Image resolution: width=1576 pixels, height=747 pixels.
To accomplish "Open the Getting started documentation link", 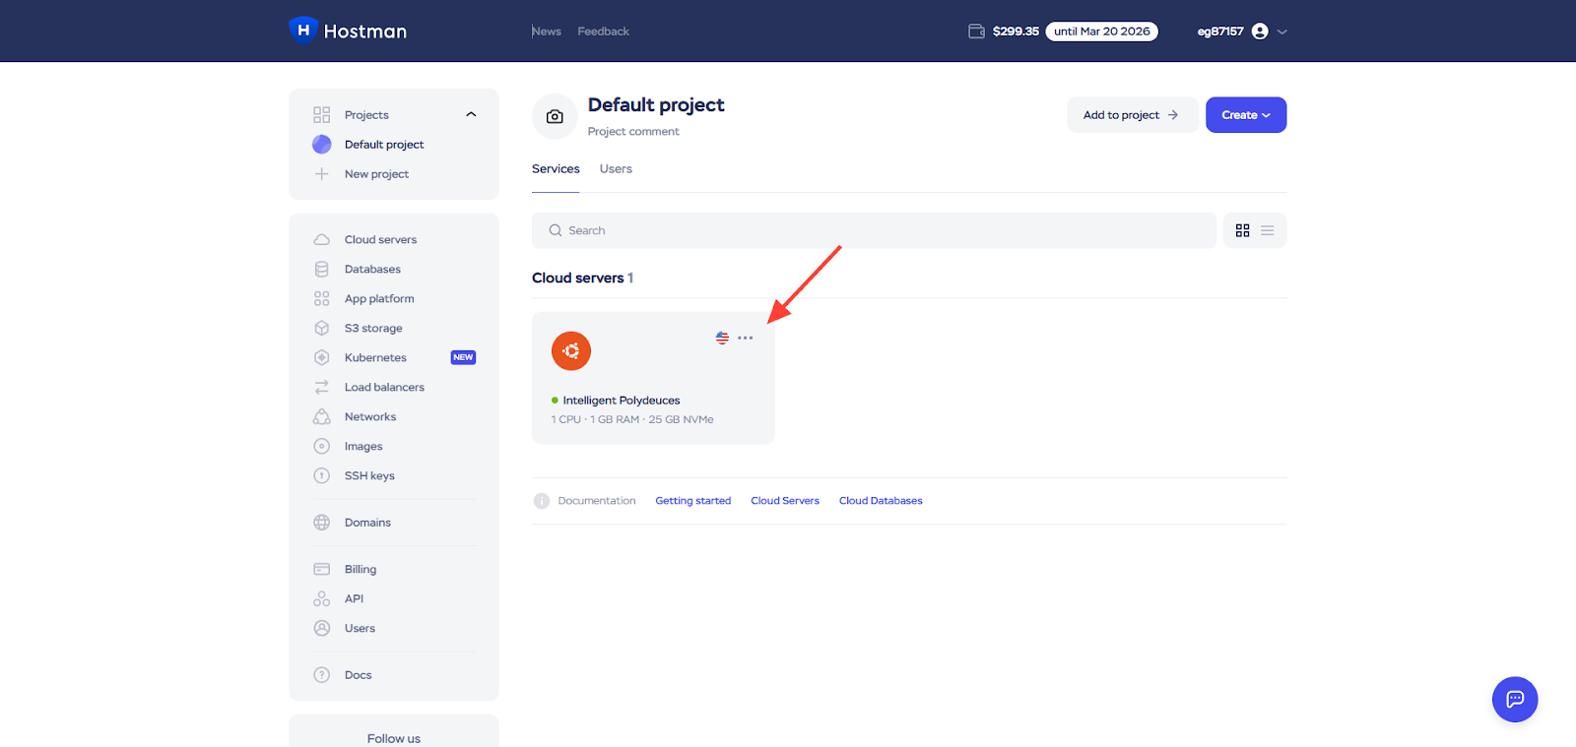I will [x=693, y=501].
